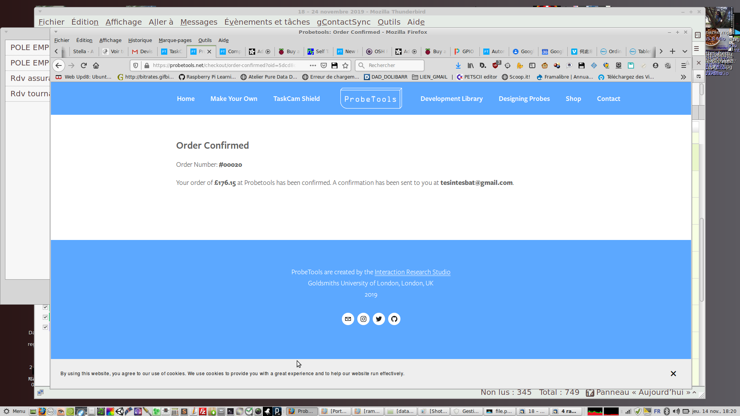Follow the Interaction Research Studio link
740x416 pixels.
pyautogui.click(x=412, y=272)
